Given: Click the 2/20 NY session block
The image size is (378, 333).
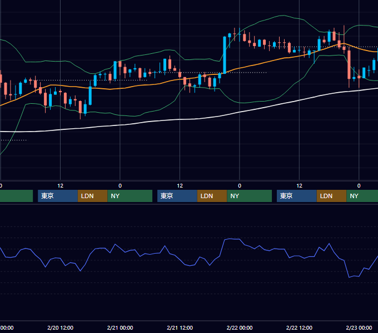Looking at the screenshot, I should click(130, 196).
